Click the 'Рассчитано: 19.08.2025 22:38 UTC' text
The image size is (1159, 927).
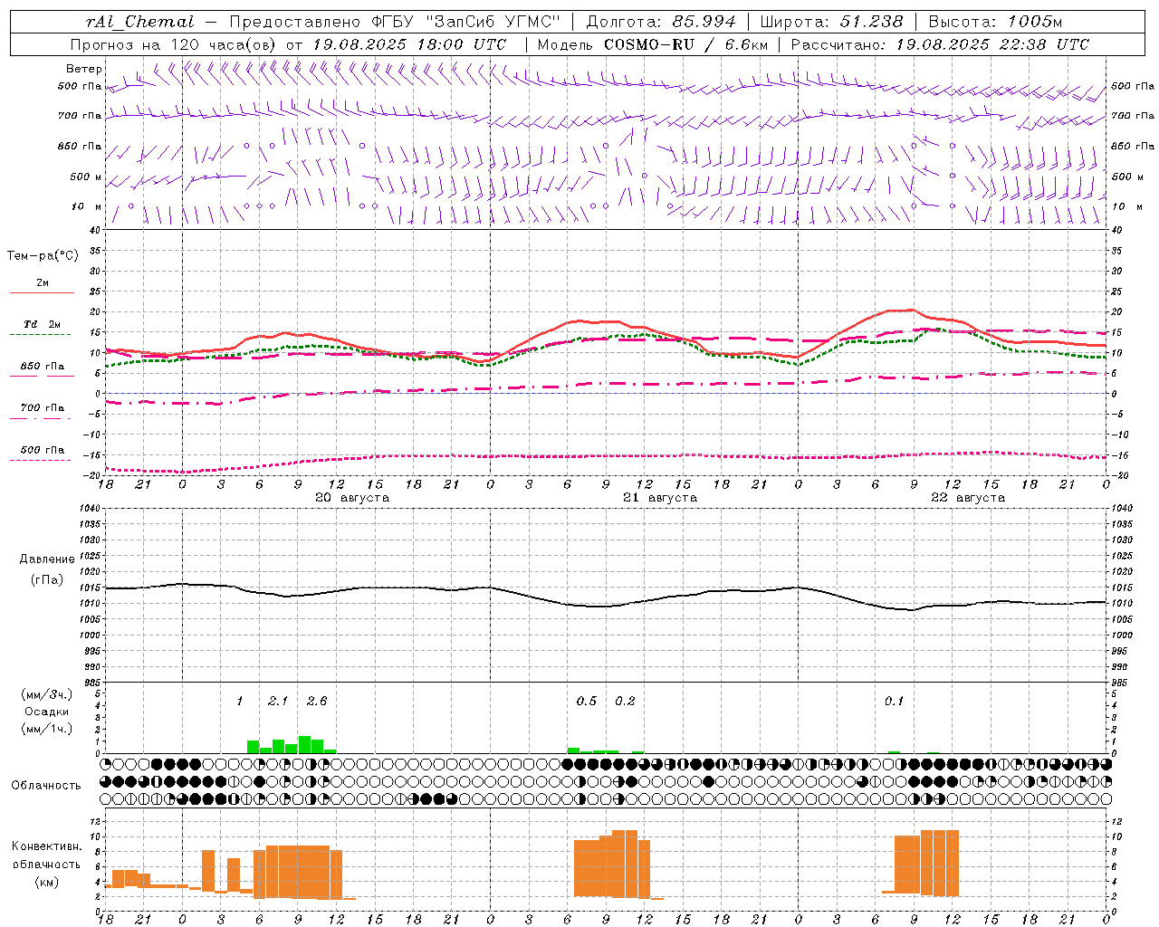pos(940,44)
